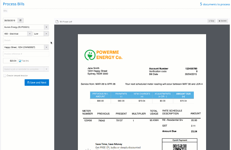Click the Bill Power.pdf file name

pos(66,22)
